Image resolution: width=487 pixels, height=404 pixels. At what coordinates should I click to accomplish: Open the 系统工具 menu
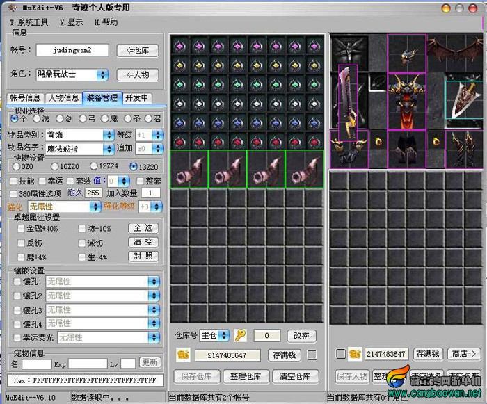tap(29, 22)
